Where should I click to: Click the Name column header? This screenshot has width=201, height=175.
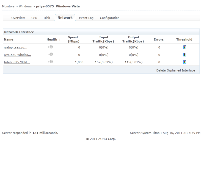click(x=9, y=39)
